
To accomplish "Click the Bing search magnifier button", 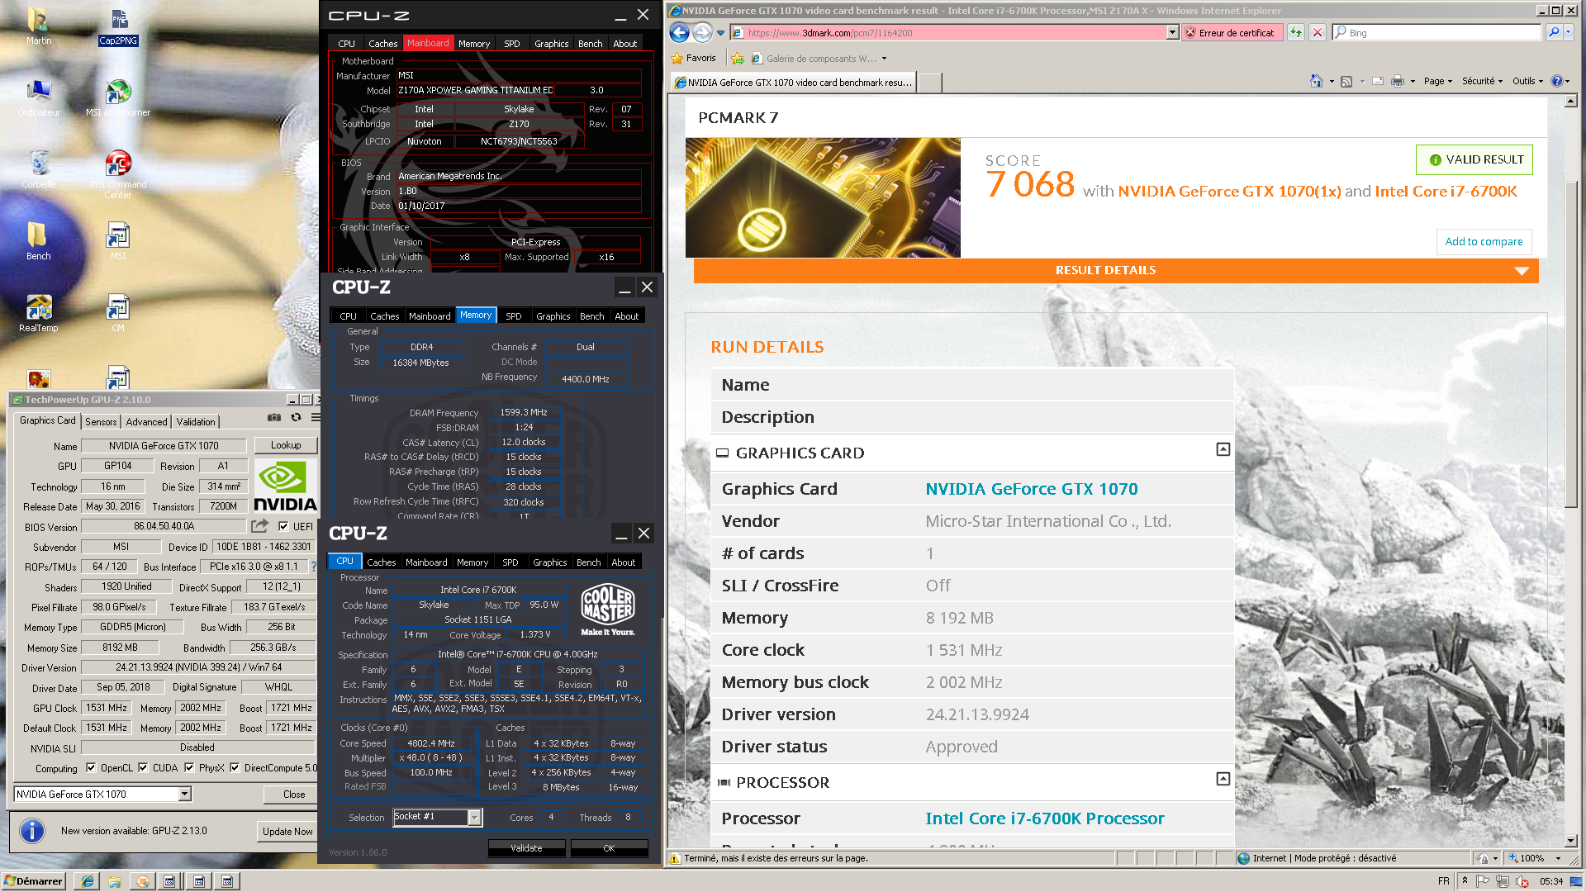I will tap(1554, 33).
